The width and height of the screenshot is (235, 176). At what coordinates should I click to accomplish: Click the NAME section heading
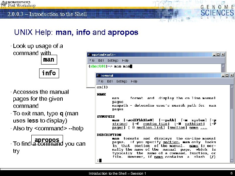101,94
